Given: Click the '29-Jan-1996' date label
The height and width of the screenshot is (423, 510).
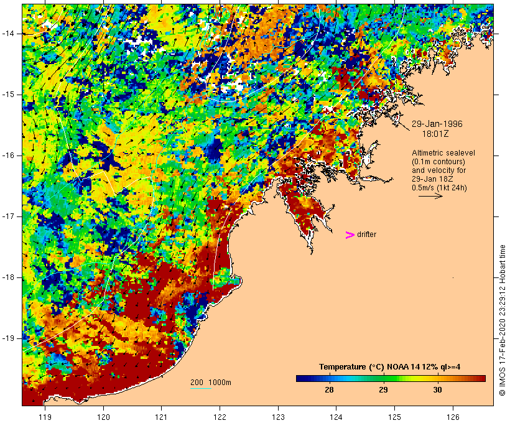Looking at the screenshot, I should 437,124.
